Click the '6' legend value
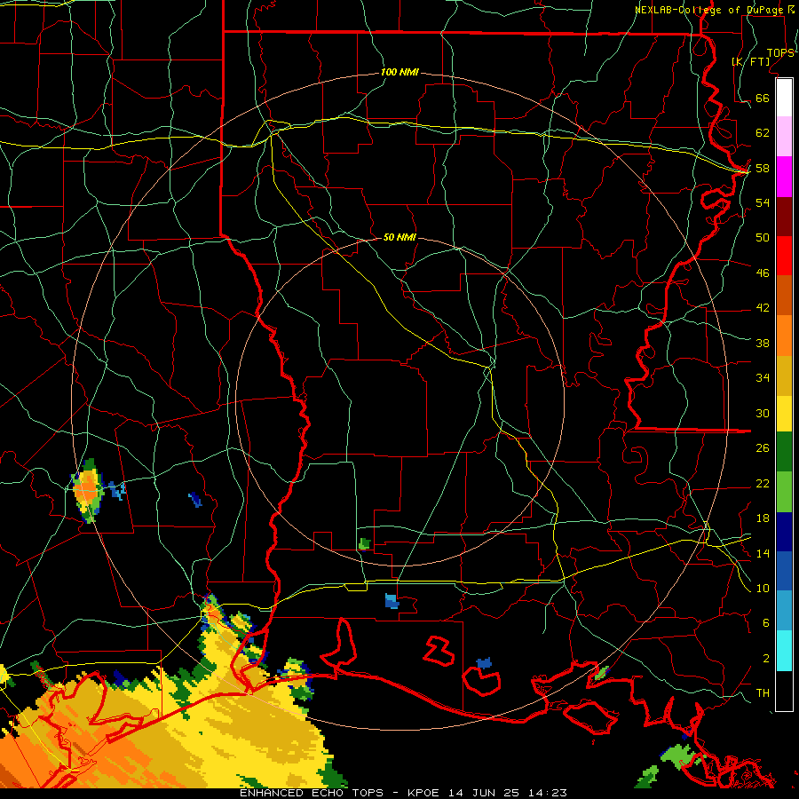The height and width of the screenshot is (799, 799). tap(765, 622)
